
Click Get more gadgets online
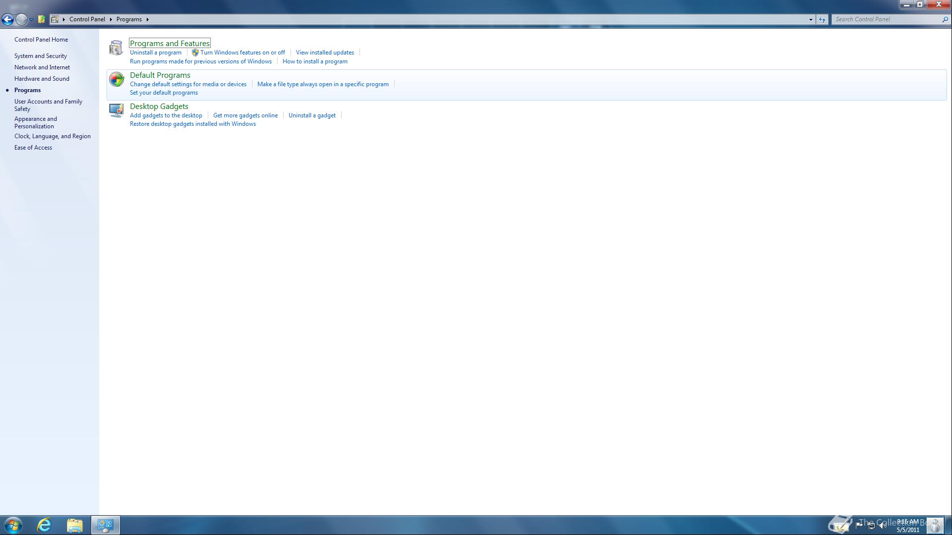[245, 115]
